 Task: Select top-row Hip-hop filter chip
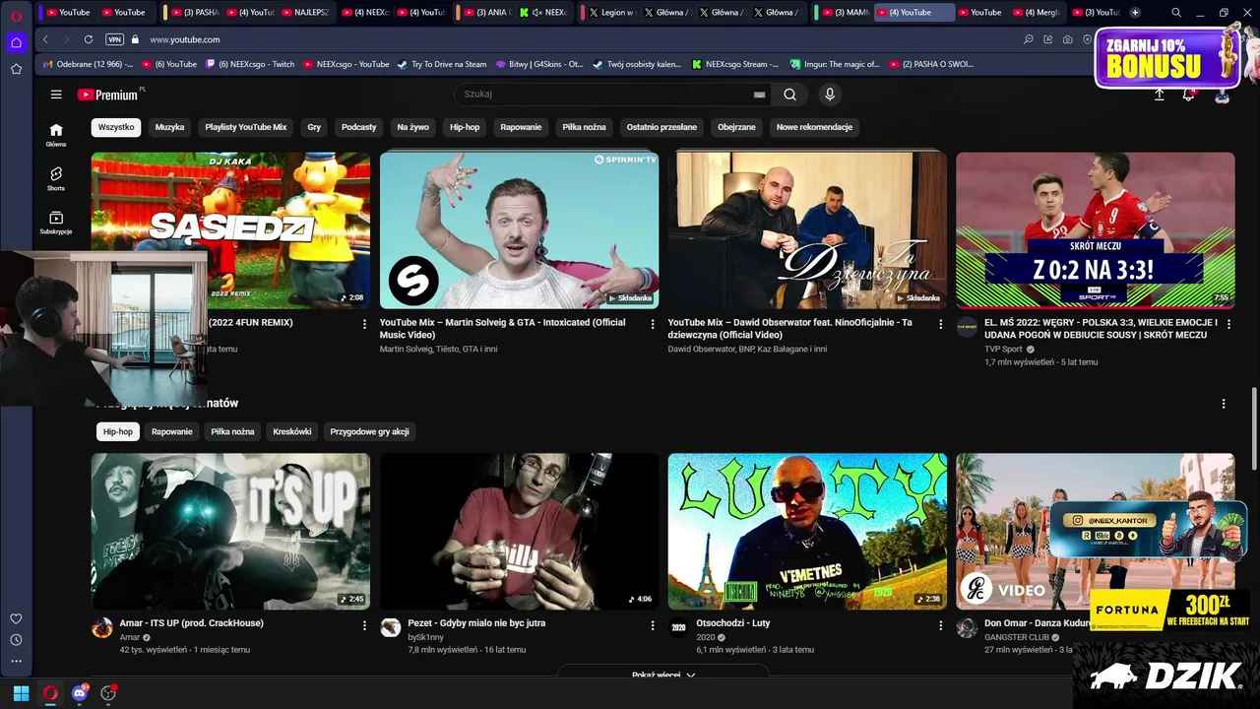click(x=465, y=127)
